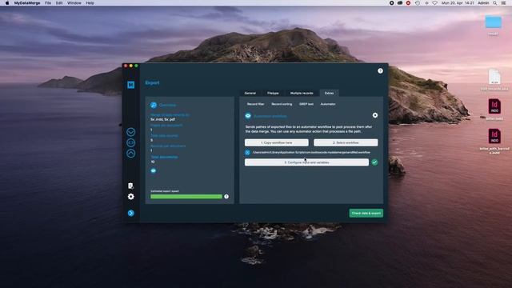The width and height of the screenshot is (512, 288).
Task: Switch to the General tab
Action: (250, 93)
